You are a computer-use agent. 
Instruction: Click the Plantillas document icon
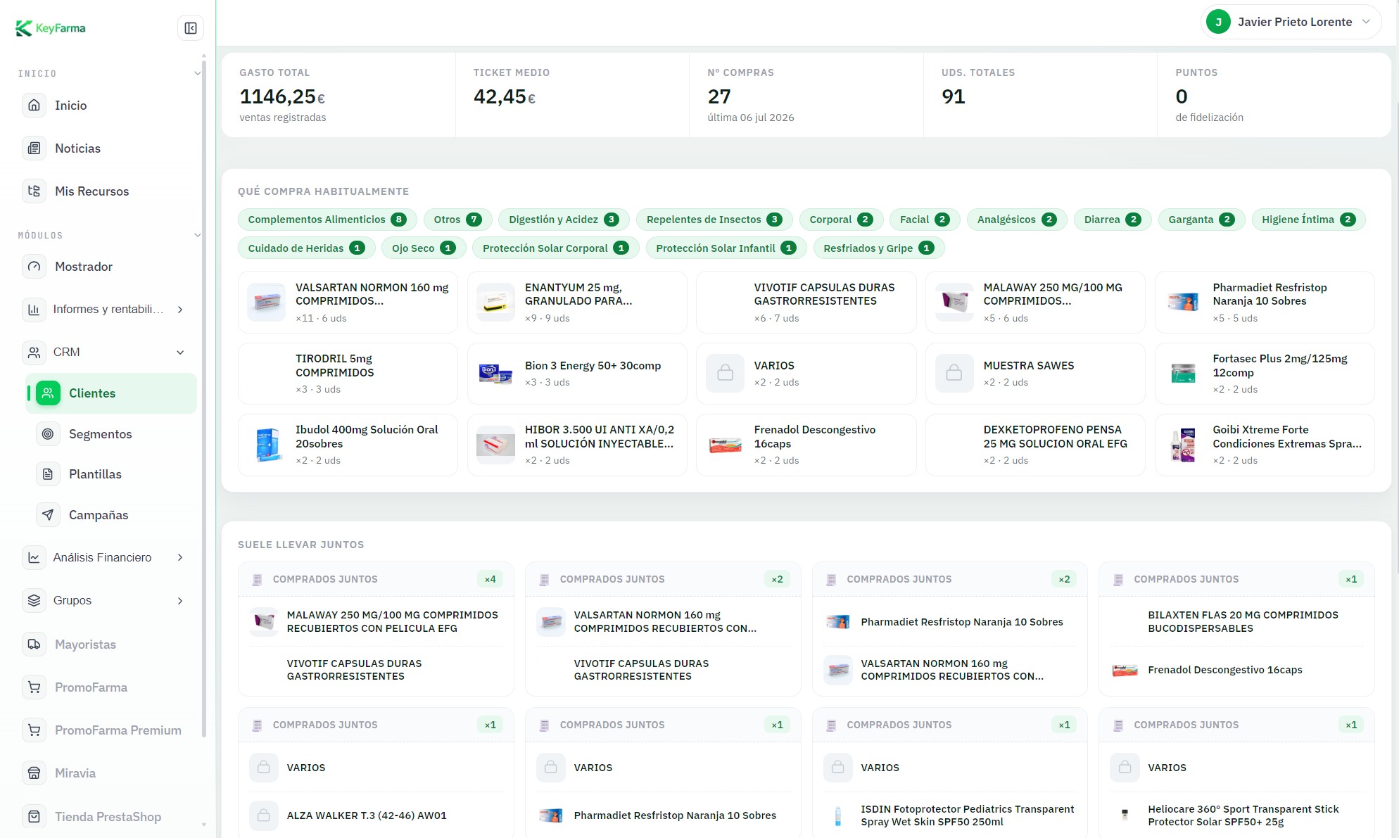(48, 474)
